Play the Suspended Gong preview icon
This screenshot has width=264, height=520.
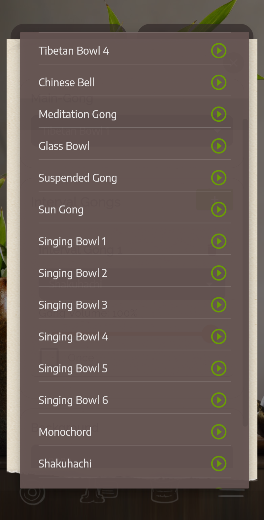click(x=219, y=178)
